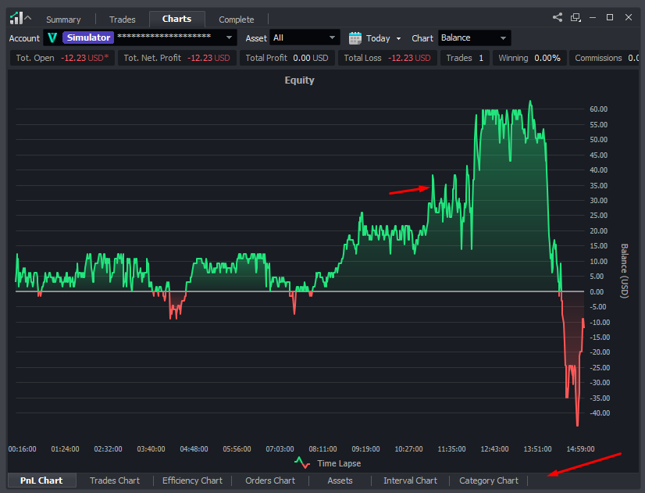Click the Time Lapse legend icon
Viewport: 645px width, 493px height.
[302, 463]
